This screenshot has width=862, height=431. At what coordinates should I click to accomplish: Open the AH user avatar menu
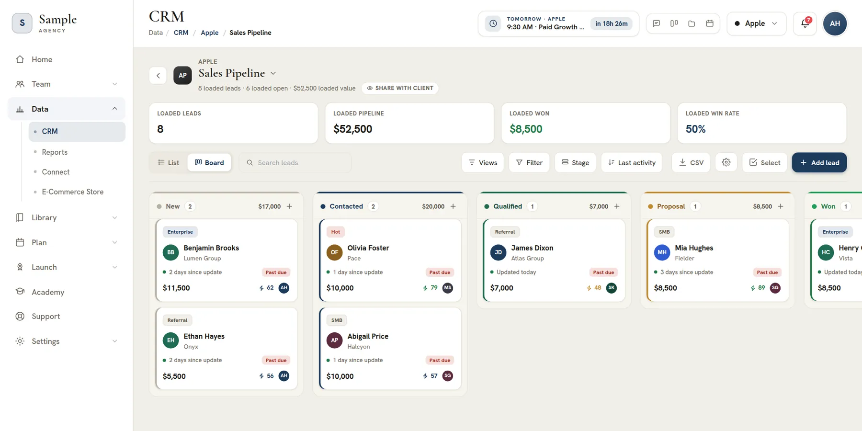[x=835, y=23]
